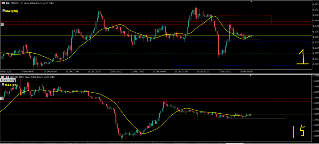The image size is (319, 144).
Task: Click the 1:22:30 countdown timer box
Action: (6, 80)
